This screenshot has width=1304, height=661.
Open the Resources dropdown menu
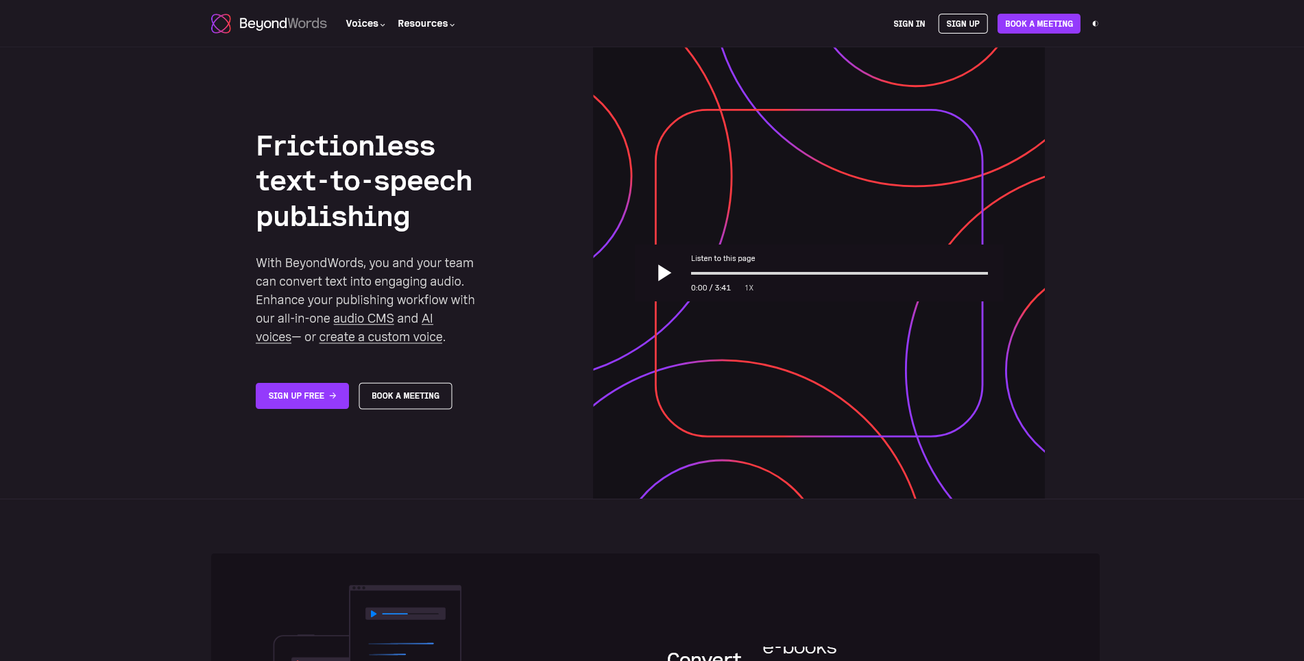426,23
